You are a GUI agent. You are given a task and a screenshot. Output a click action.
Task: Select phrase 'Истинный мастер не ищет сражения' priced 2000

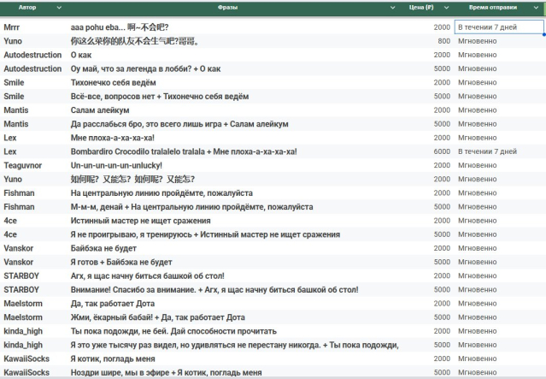pos(140,221)
